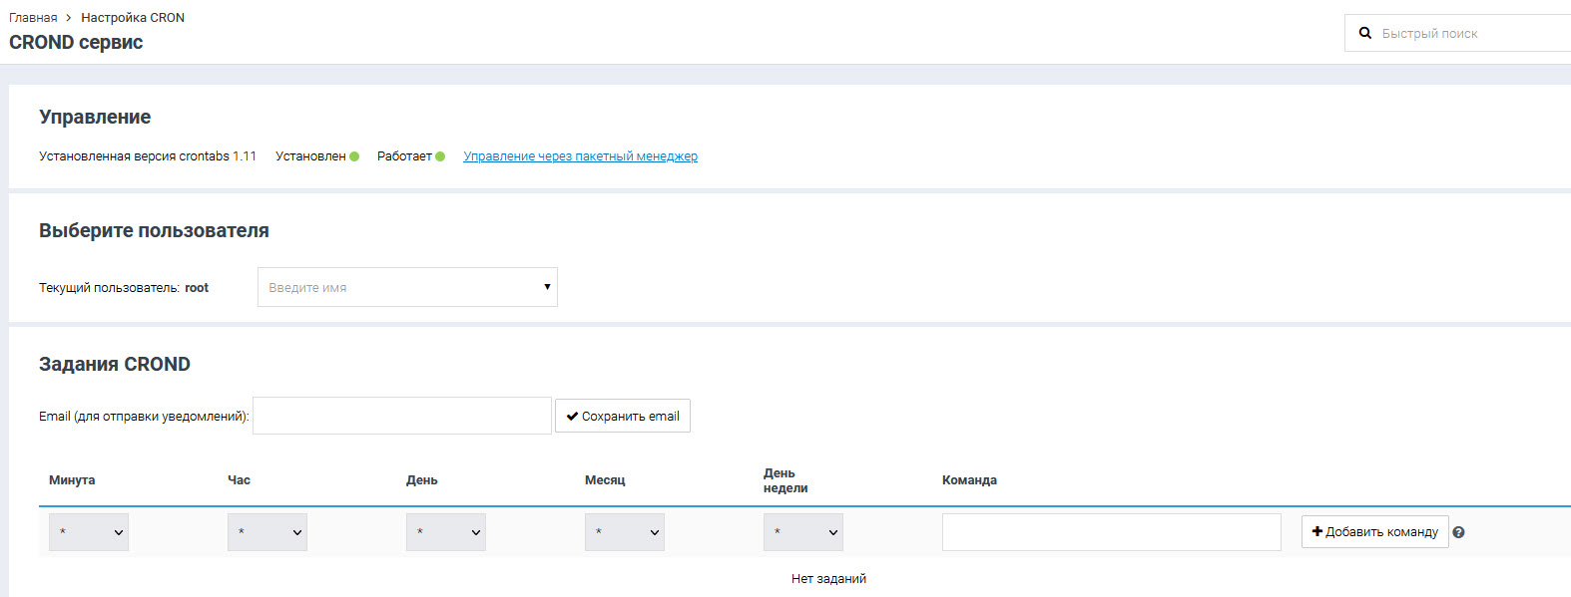Expand the 'День недели' dropdown
1571x597 pixels.
(x=803, y=532)
